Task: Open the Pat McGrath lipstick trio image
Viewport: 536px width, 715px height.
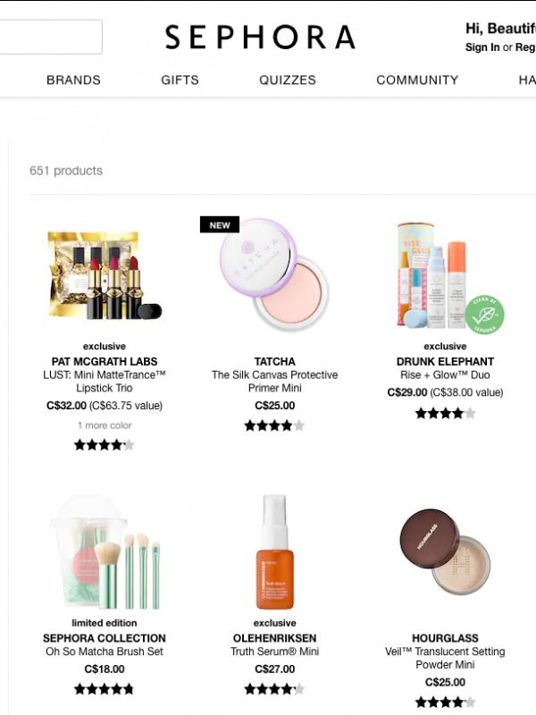Action: [x=105, y=275]
